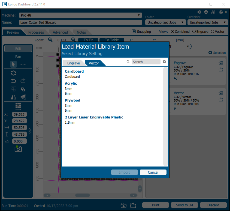Click the camera capture icon
230x211 pixels.
(x=18, y=148)
